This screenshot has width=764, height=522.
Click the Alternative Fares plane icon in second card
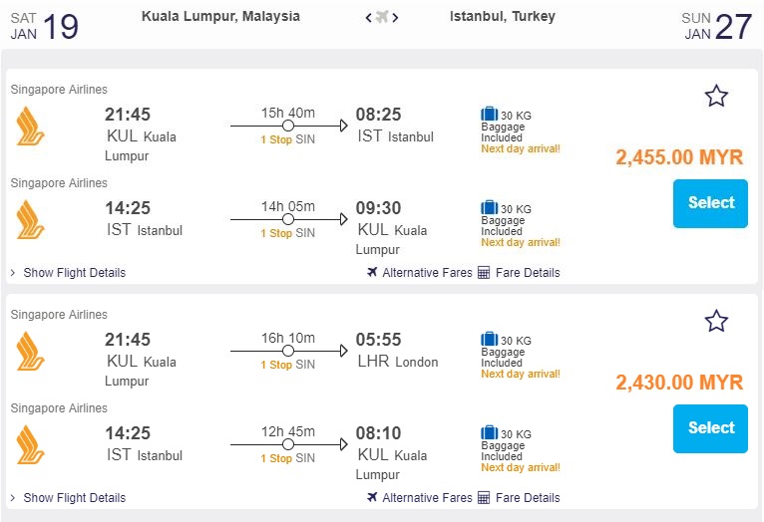point(372,498)
